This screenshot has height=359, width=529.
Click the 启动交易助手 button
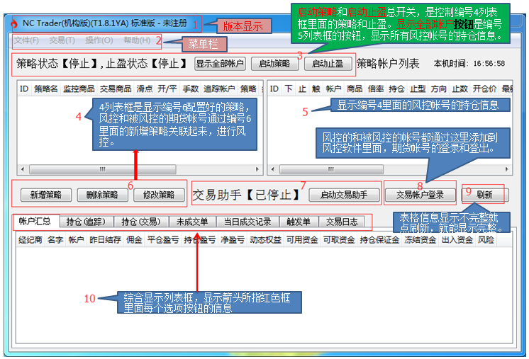point(344,195)
